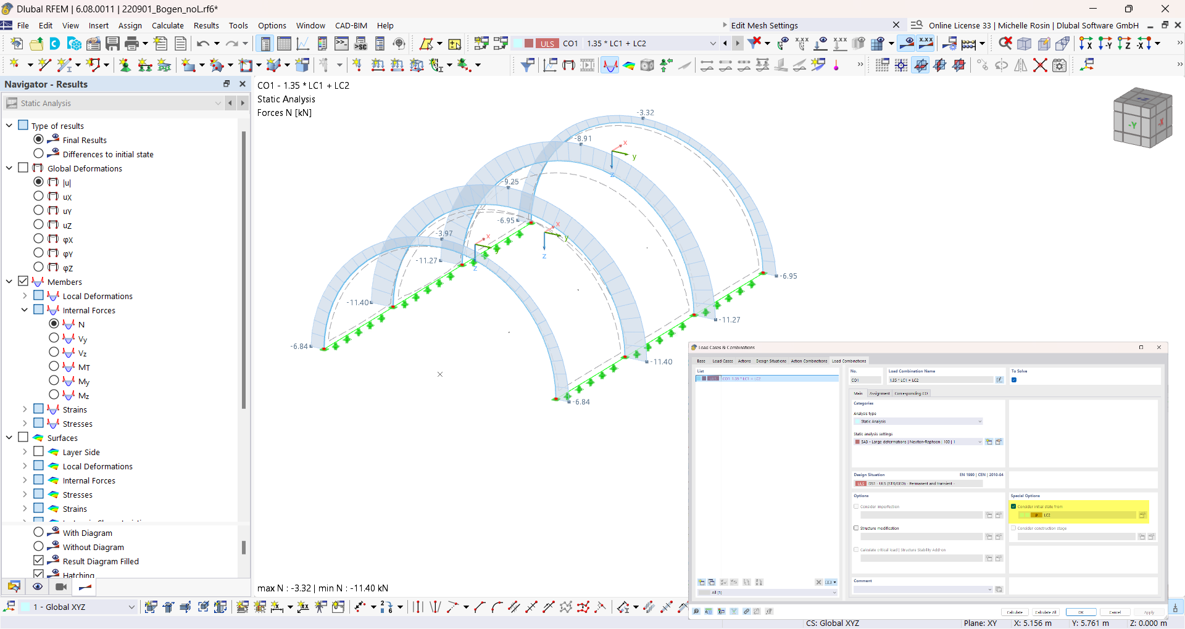Switch to the Load Cases tab in dialog

tap(723, 361)
